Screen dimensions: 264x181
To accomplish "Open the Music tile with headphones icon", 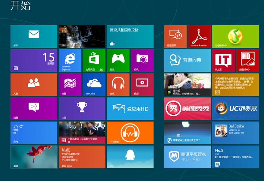I will (x=118, y=84).
